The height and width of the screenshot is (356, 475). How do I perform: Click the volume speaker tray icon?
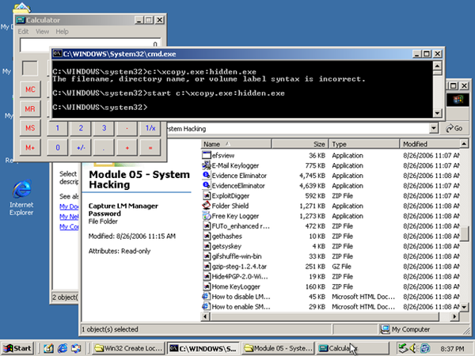pos(413,348)
